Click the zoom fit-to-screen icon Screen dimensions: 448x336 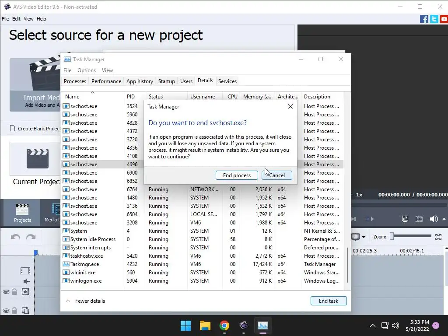438,237
